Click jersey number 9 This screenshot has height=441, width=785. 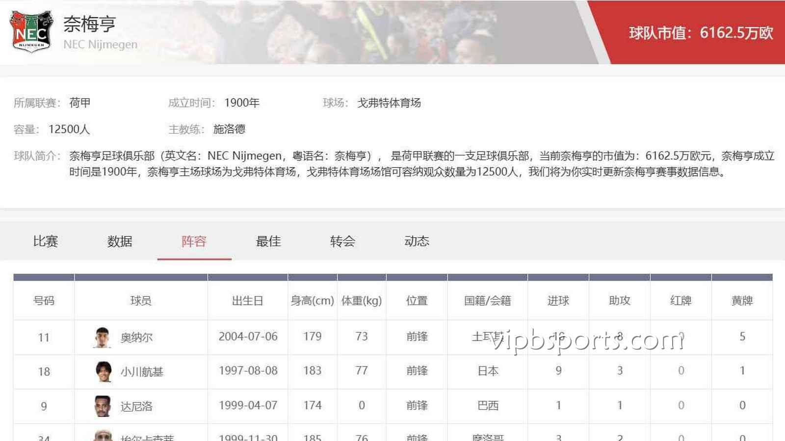click(x=44, y=406)
